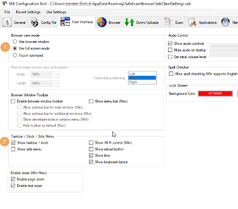Choose Center in Horizontal positioning list
Image resolution: width=238 pixels, height=209 pixels.
[x=142, y=78]
